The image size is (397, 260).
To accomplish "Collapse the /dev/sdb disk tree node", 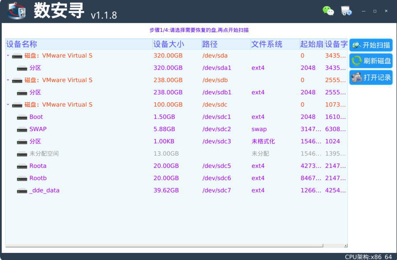I will [x=8, y=80].
